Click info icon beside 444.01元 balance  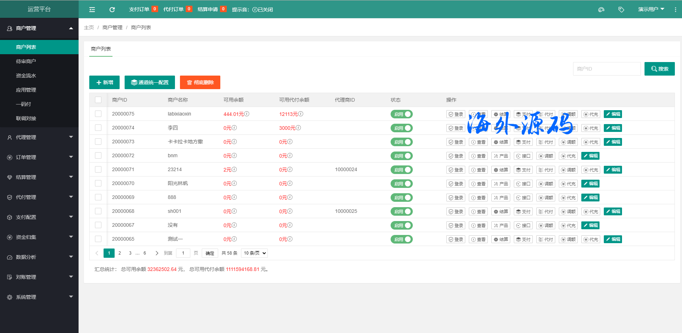(x=247, y=114)
